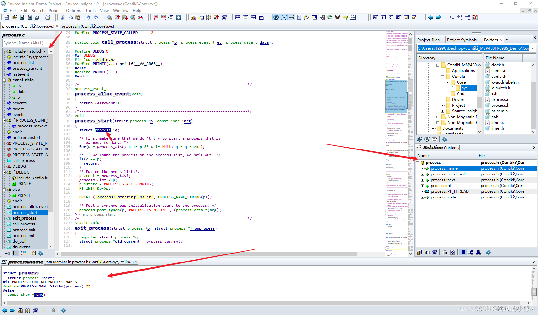538x315 pixels.
Task: Collapse the if DEBUG symbol node
Action: [4, 172]
